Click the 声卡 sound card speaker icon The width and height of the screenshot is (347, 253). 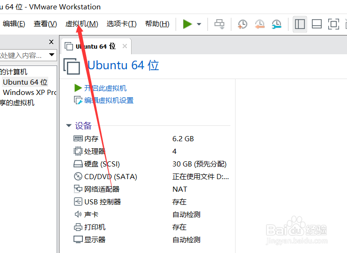tap(78, 214)
